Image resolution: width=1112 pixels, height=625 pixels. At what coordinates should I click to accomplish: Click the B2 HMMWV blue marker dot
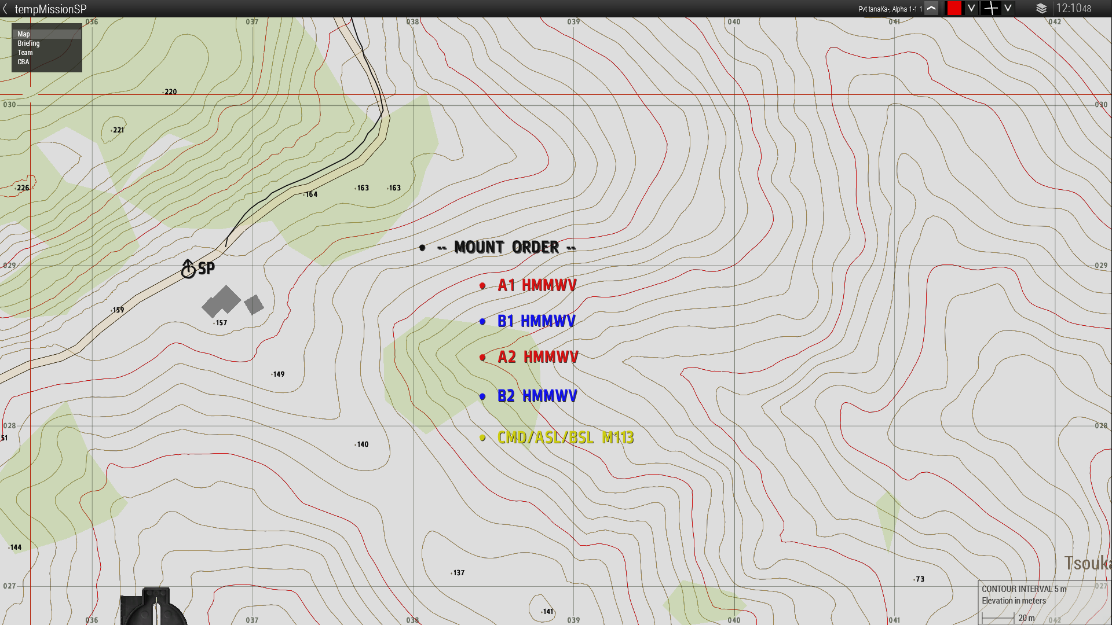(x=482, y=396)
